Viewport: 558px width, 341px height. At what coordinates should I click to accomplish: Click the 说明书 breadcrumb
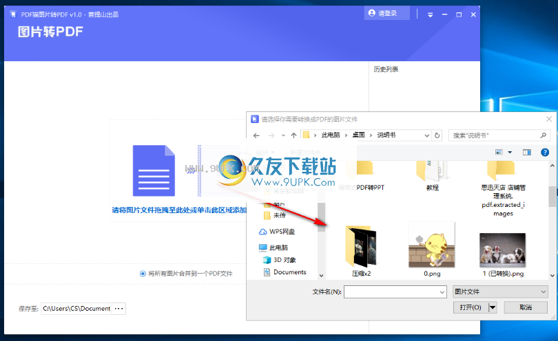pos(386,135)
